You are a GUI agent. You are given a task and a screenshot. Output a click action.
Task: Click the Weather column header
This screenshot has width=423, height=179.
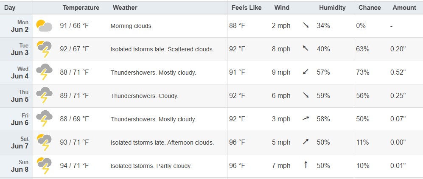pos(125,8)
